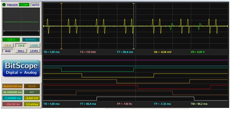232x136 pixels.
Task: Toggle the AUTO trigger button
Action: tap(36, 5)
